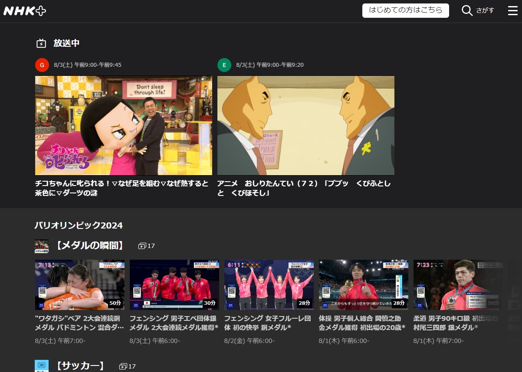Click the 8/3(土) 午前6:00- date text
Viewport: 522px width, 372px height.
tap(155, 340)
